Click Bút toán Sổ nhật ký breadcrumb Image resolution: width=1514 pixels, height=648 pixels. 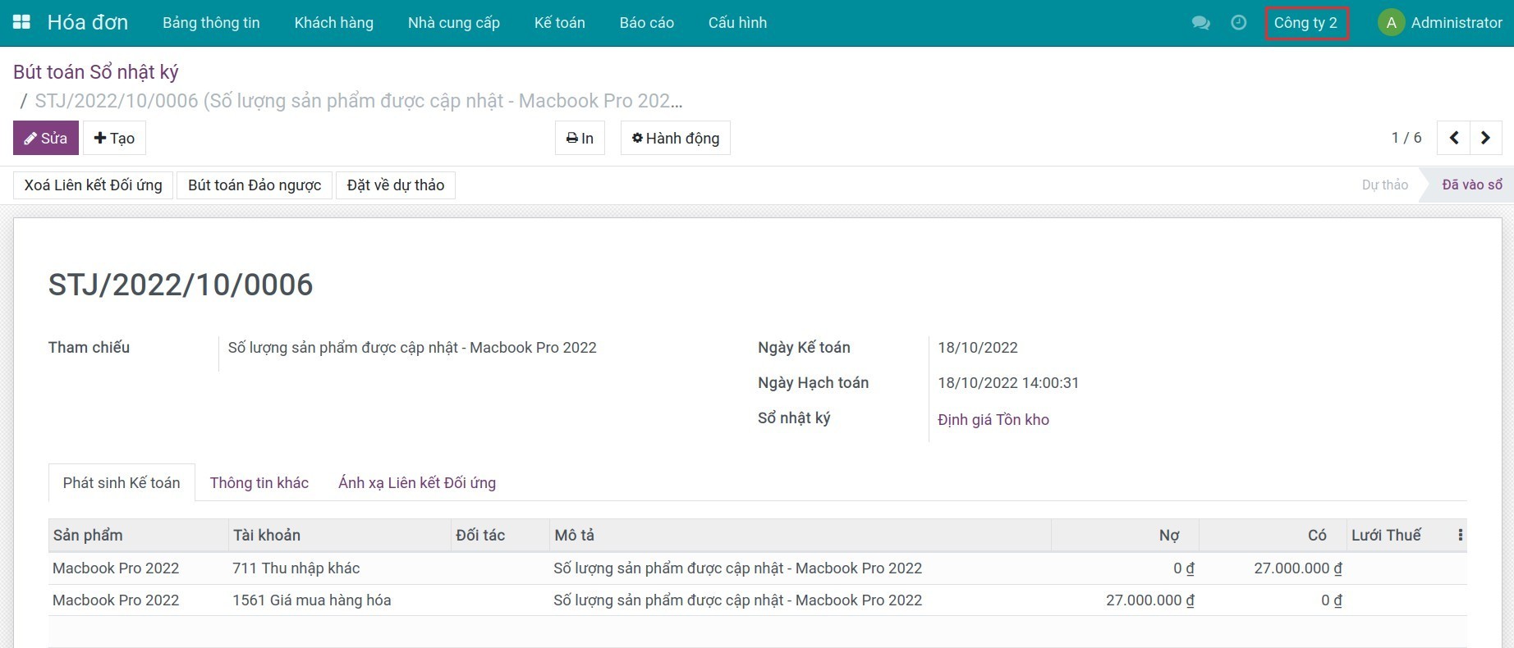(x=95, y=72)
